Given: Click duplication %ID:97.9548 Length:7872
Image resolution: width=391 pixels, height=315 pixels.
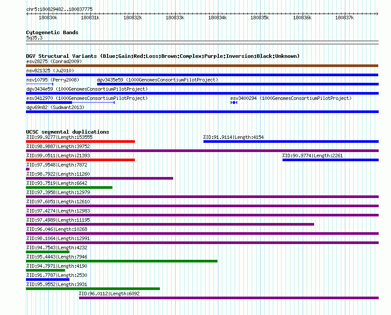Looking at the screenshot, I should click(x=28, y=169).
